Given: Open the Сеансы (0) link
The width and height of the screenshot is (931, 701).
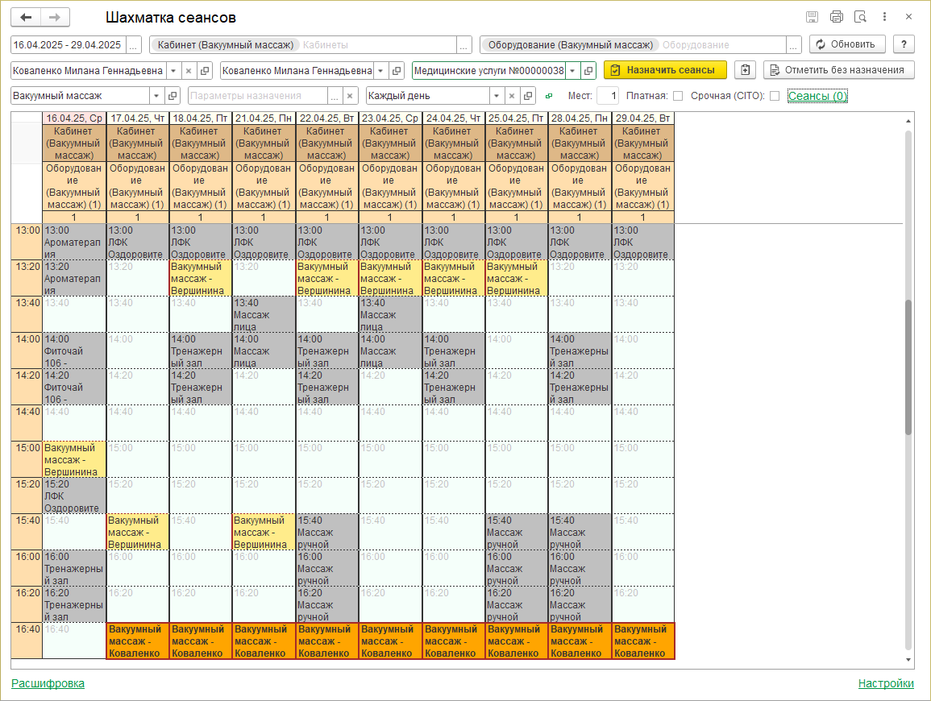Looking at the screenshot, I should click(x=817, y=96).
